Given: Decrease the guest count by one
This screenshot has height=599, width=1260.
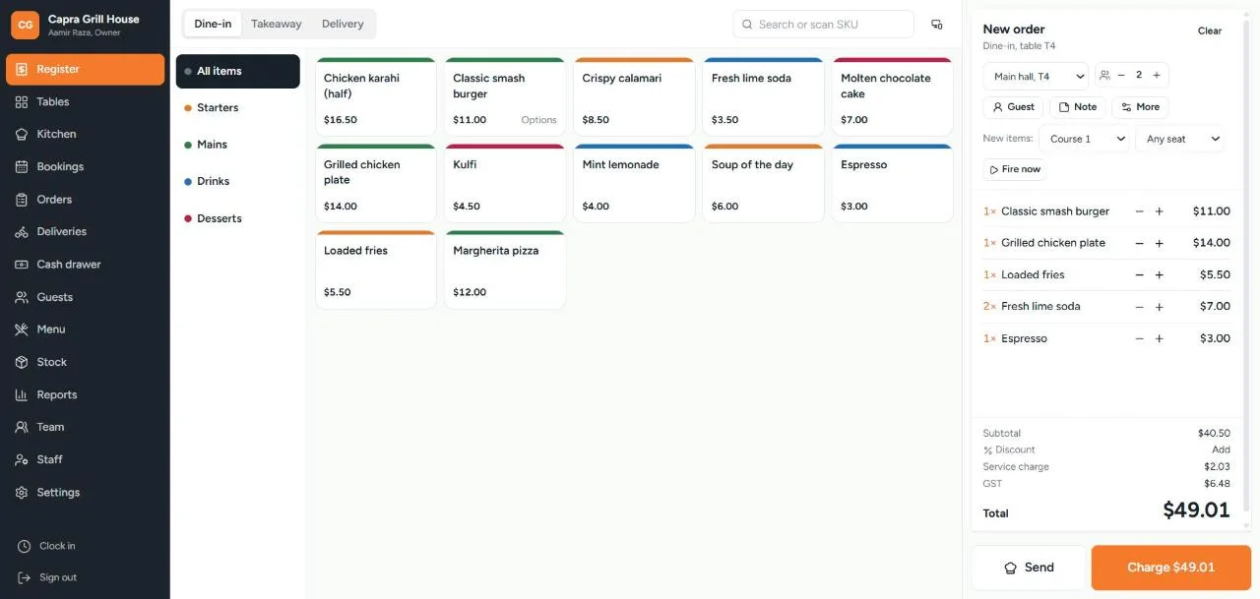Looking at the screenshot, I should (x=1120, y=75).
